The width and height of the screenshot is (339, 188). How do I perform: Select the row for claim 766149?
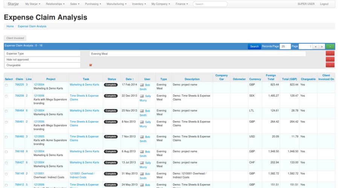(x=6, y=174)
